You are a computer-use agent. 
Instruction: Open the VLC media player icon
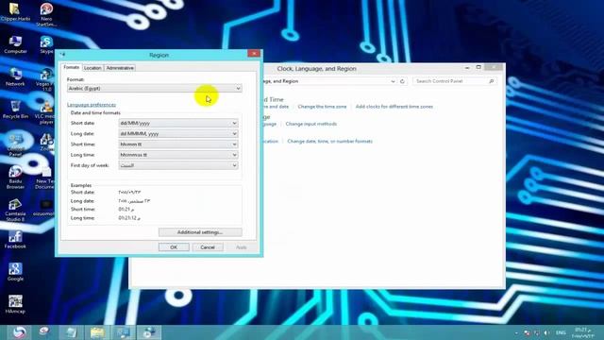point(45,112)
